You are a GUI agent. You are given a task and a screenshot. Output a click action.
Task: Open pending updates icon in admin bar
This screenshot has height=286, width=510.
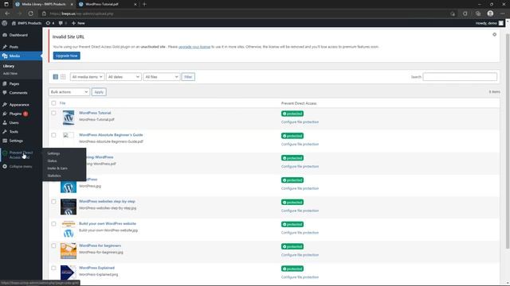[x=48, y=23]
